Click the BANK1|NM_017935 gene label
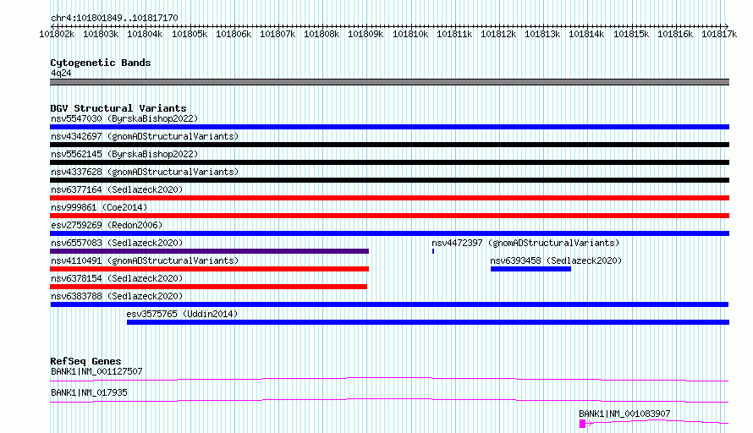 (89, 392)
